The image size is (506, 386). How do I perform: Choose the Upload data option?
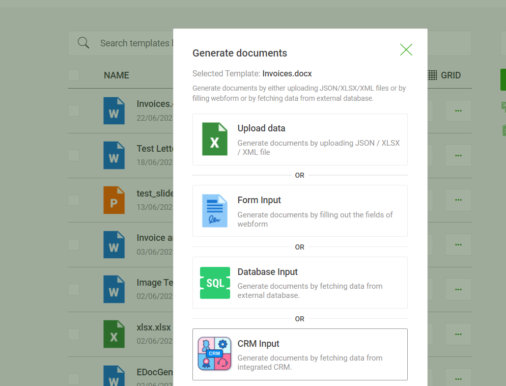(300, 139)
